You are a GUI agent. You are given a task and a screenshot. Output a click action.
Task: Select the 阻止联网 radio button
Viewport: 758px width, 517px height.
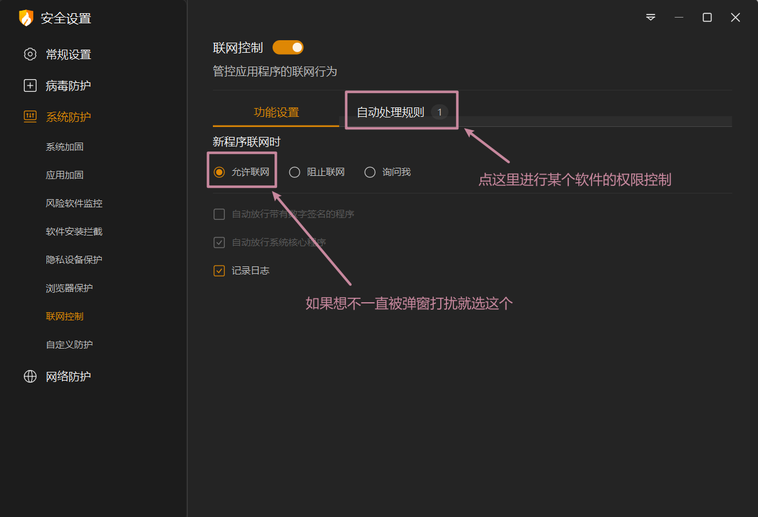pos(295,172)
